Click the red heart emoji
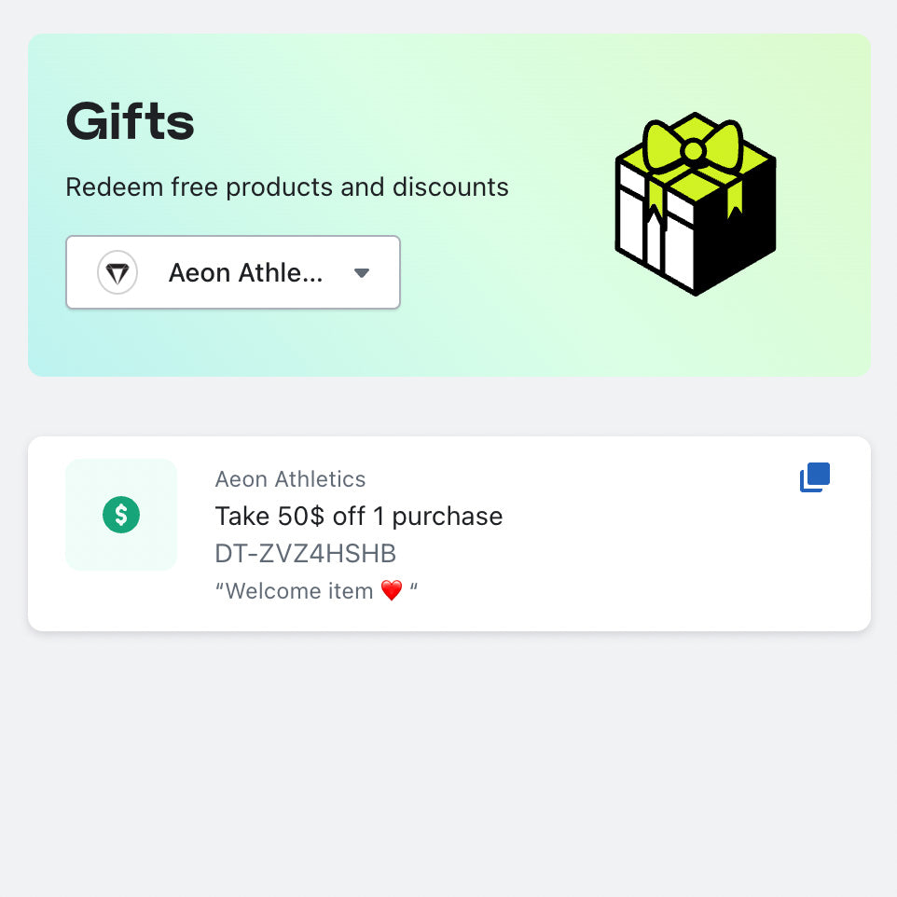 coord(392,590)
